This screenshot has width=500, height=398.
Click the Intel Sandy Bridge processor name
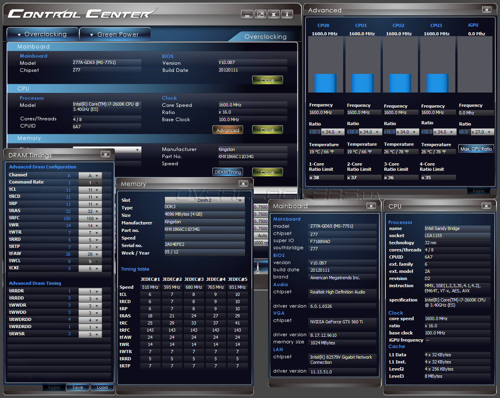pyautogui.click(x=457, y=229)
